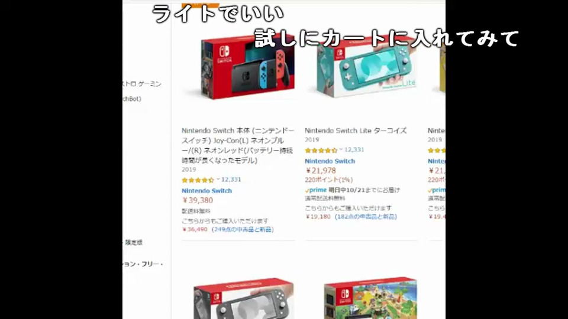
Task: Click Nintendo Switch platform link under ¥39,380 item
Action: coord(207,191)
